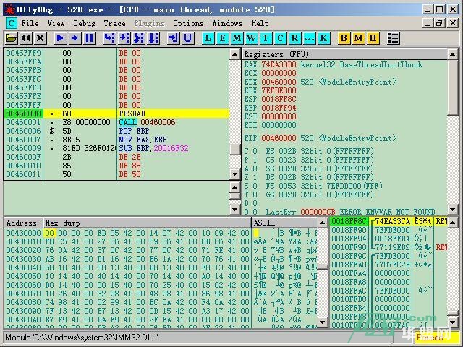Viewport: 463px width, 347px height.
Task: Click the Step over toolbar icon
Action: 124,38
